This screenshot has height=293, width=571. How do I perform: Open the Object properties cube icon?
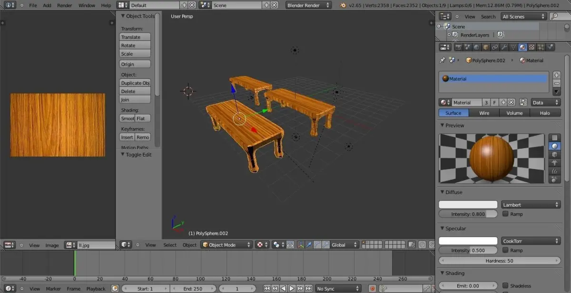click(486, 47)
